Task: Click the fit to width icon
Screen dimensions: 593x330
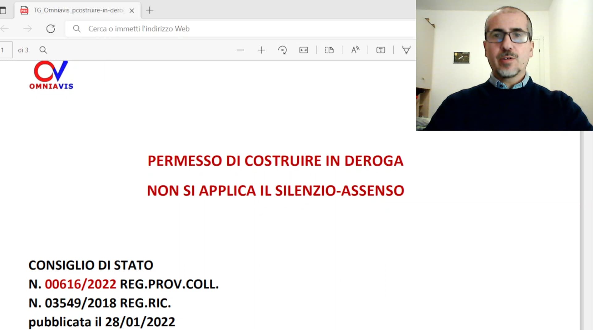Action: 304,50
